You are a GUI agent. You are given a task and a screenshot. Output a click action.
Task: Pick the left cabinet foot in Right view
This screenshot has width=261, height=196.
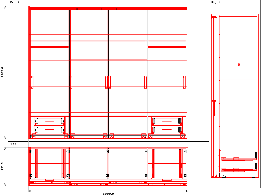(x=224, y=177)
